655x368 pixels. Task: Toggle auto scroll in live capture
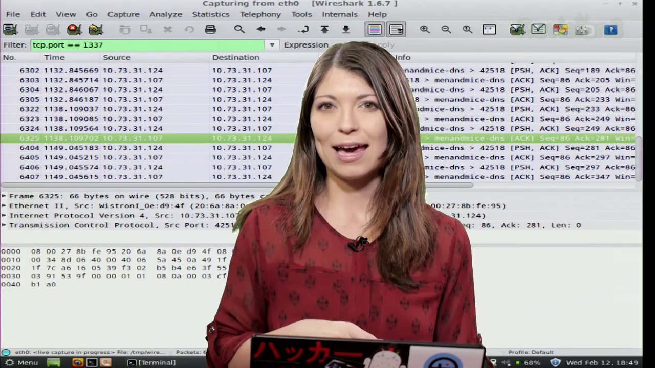pyautogui.click(x=396, y=29)
